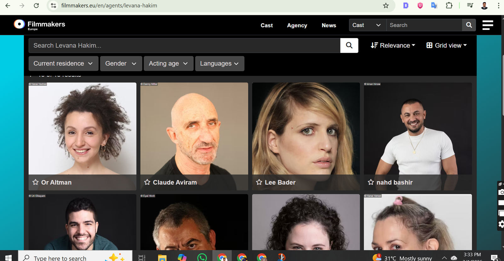504x261 pixels.
Task: Open Claude Aviram profile photo
Action: tap(194, 129)
